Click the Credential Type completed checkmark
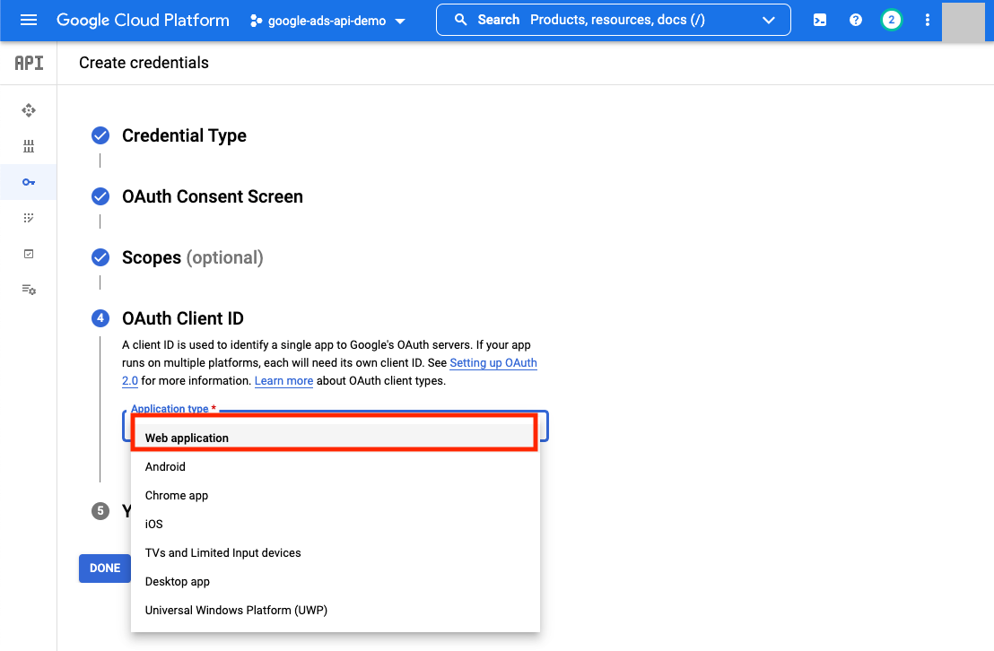Image resolution: width=994 pixels, height=651 pixels. pos(100,135)
